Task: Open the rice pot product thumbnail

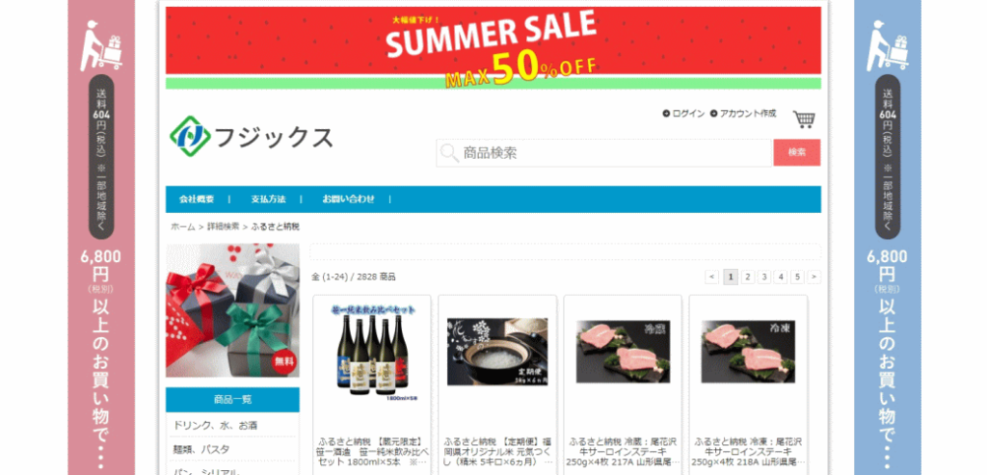Action: [x=497, y=352]
